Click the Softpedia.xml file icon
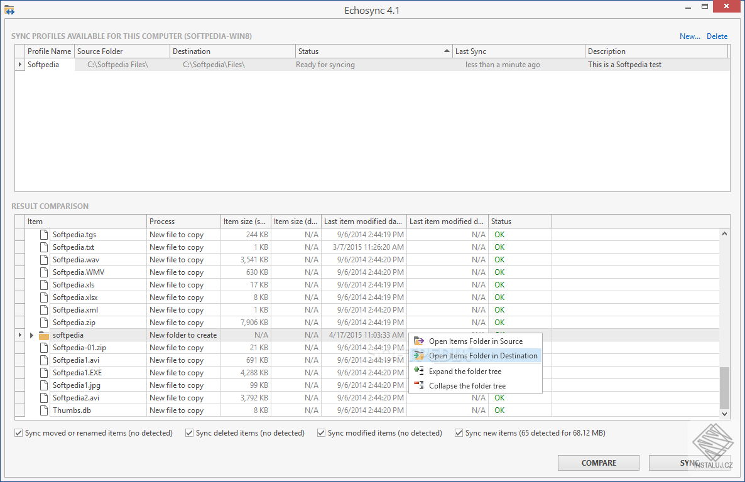Image resolution: width=745 pixels, height=482 pixels. click(x=44, y=309)
